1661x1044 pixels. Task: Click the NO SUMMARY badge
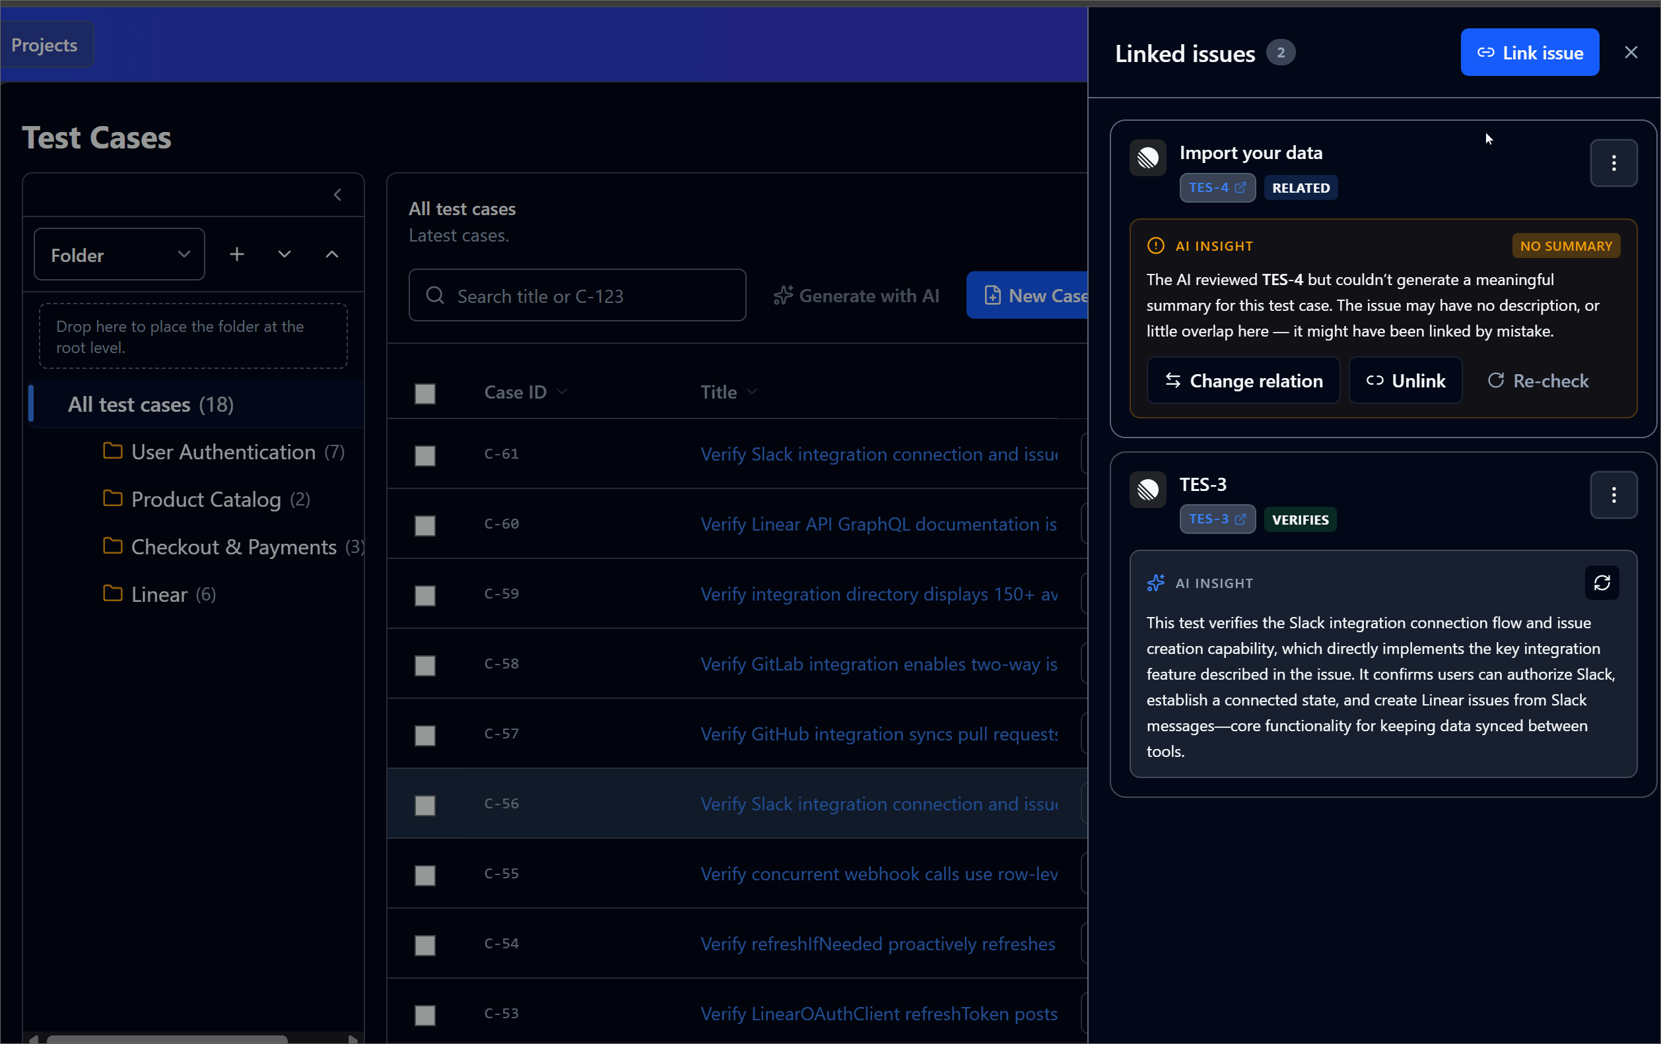pos(1566,246)
